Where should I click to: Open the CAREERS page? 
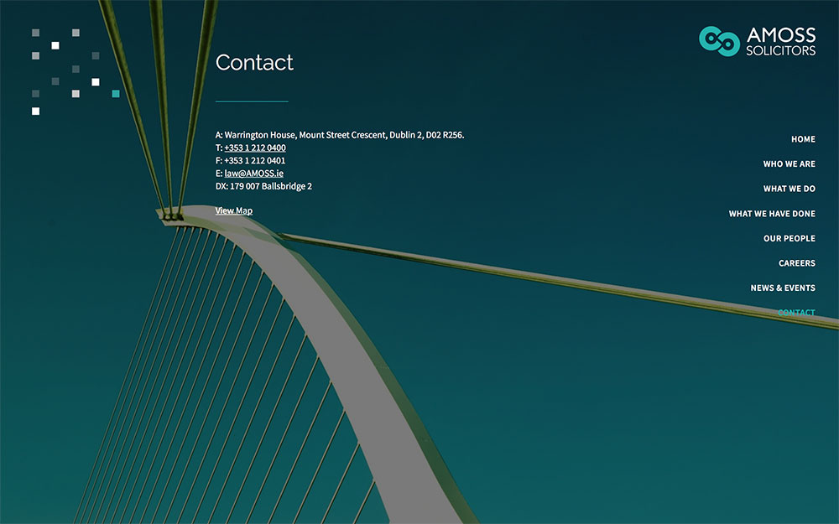pos(796,263)
